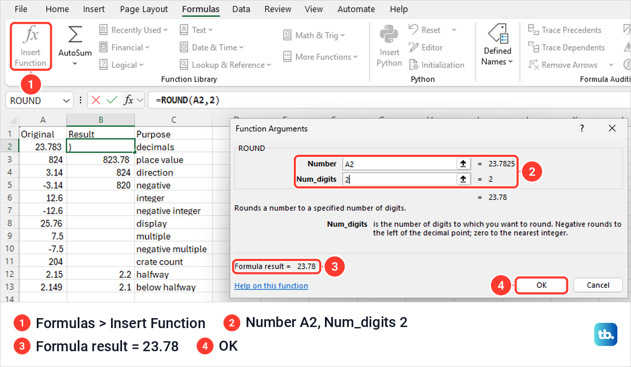Viewport: 631px width, 367px height.
Task: Click inside the formula bar
Action: pos(389,100)
